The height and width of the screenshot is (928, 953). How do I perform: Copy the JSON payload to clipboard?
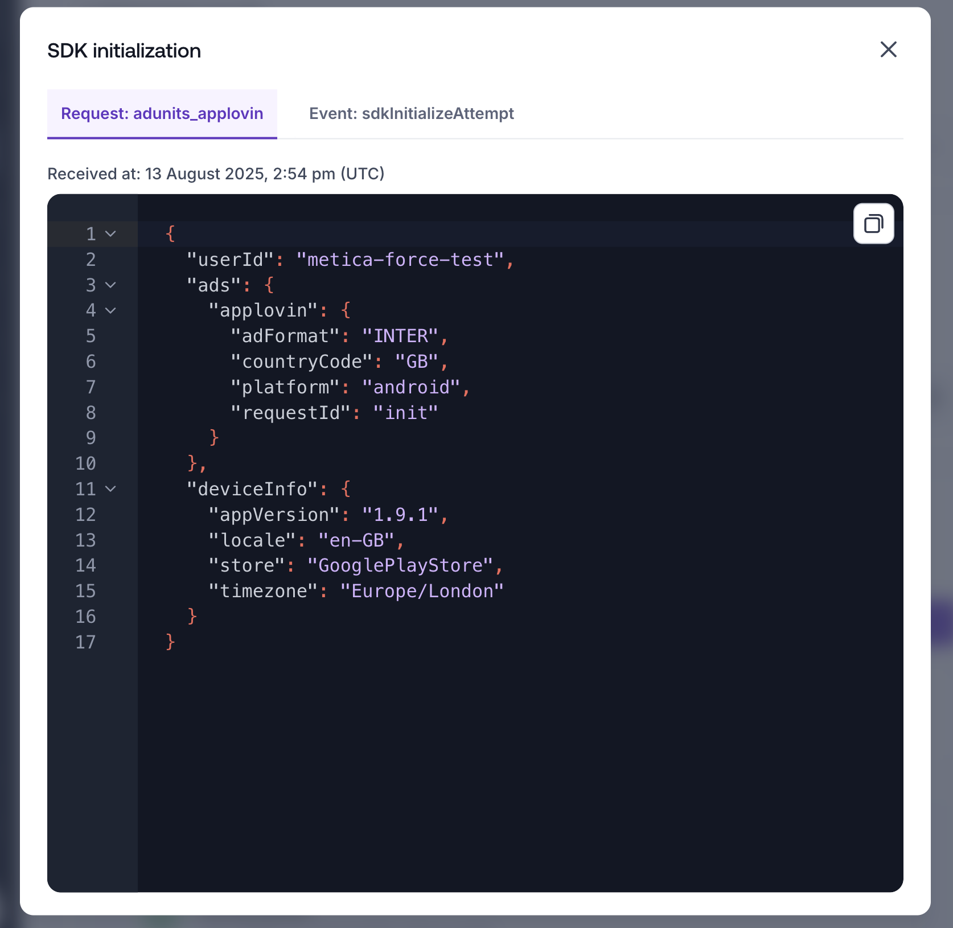coord(873,224)
